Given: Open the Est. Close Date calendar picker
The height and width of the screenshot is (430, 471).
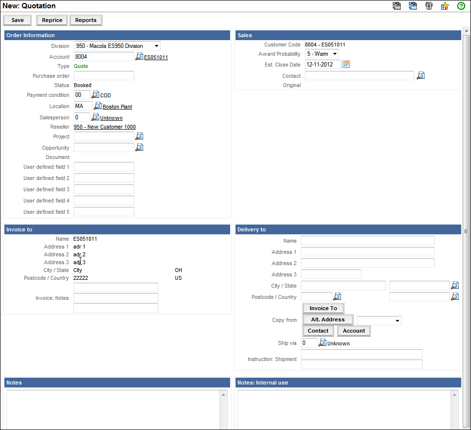Looking at the screenshot, I should coord(346,64).
